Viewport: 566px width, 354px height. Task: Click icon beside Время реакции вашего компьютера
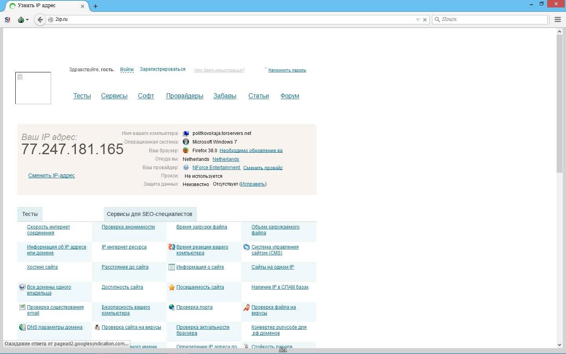(172, 247)
